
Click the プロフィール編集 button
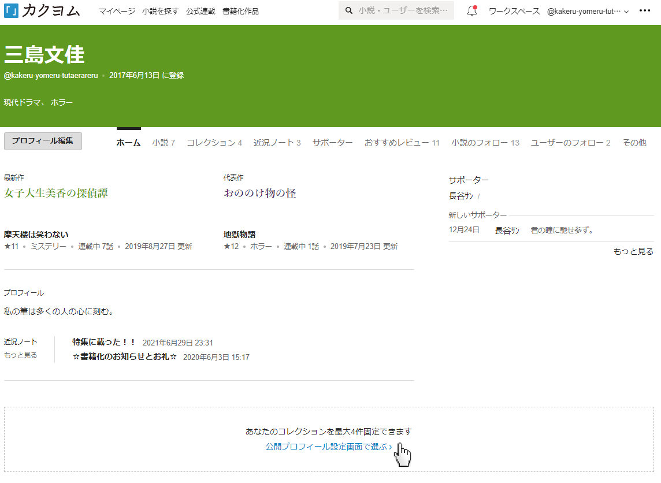[x=43, y=141]
